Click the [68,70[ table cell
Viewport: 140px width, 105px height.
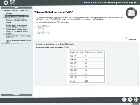coord(76,78)
